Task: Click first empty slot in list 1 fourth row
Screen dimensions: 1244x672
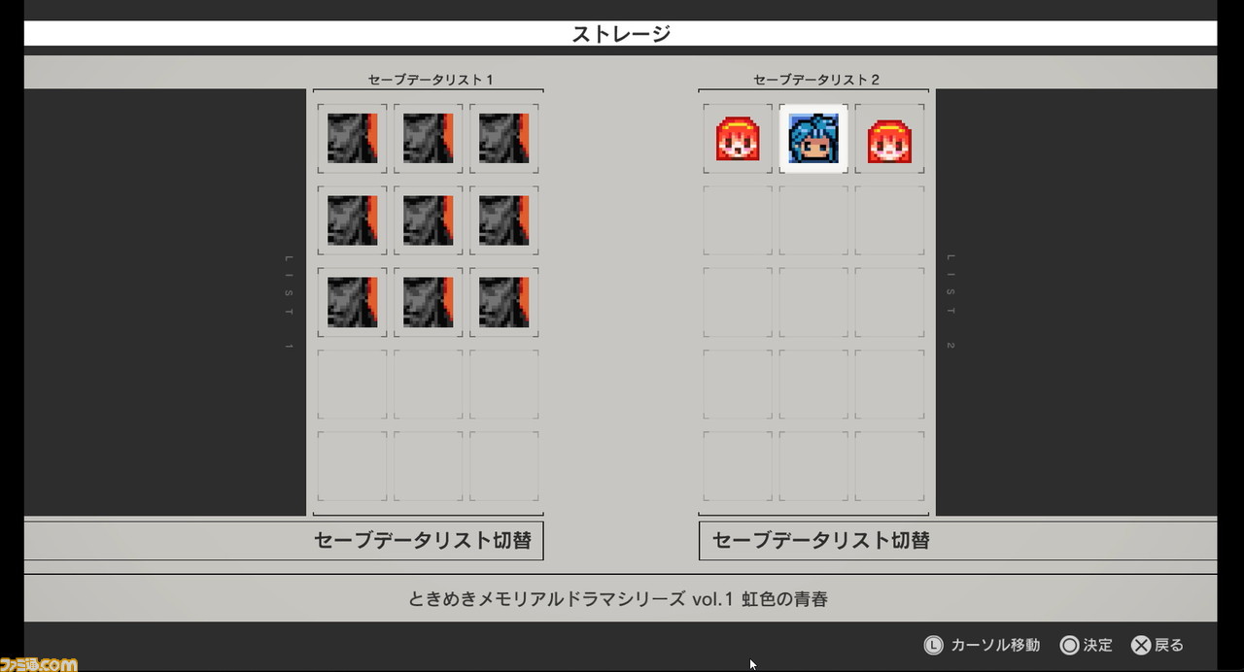Action: point(352,384)
